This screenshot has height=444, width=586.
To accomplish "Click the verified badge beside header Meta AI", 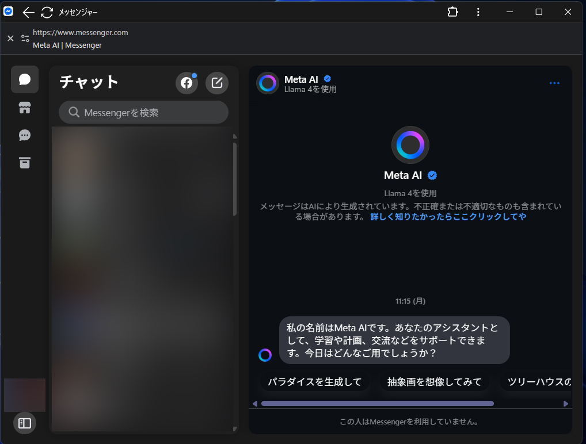I will pyautogui.click(x=328, y=79).
